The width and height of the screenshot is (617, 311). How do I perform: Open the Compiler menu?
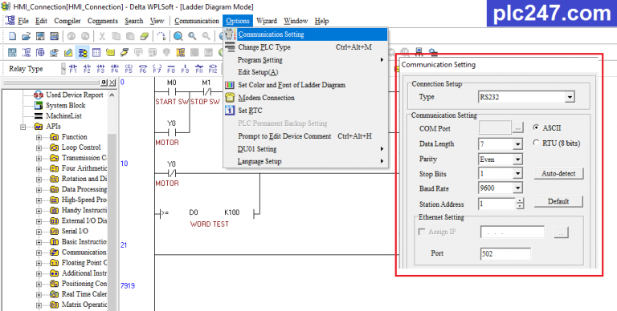67,21
